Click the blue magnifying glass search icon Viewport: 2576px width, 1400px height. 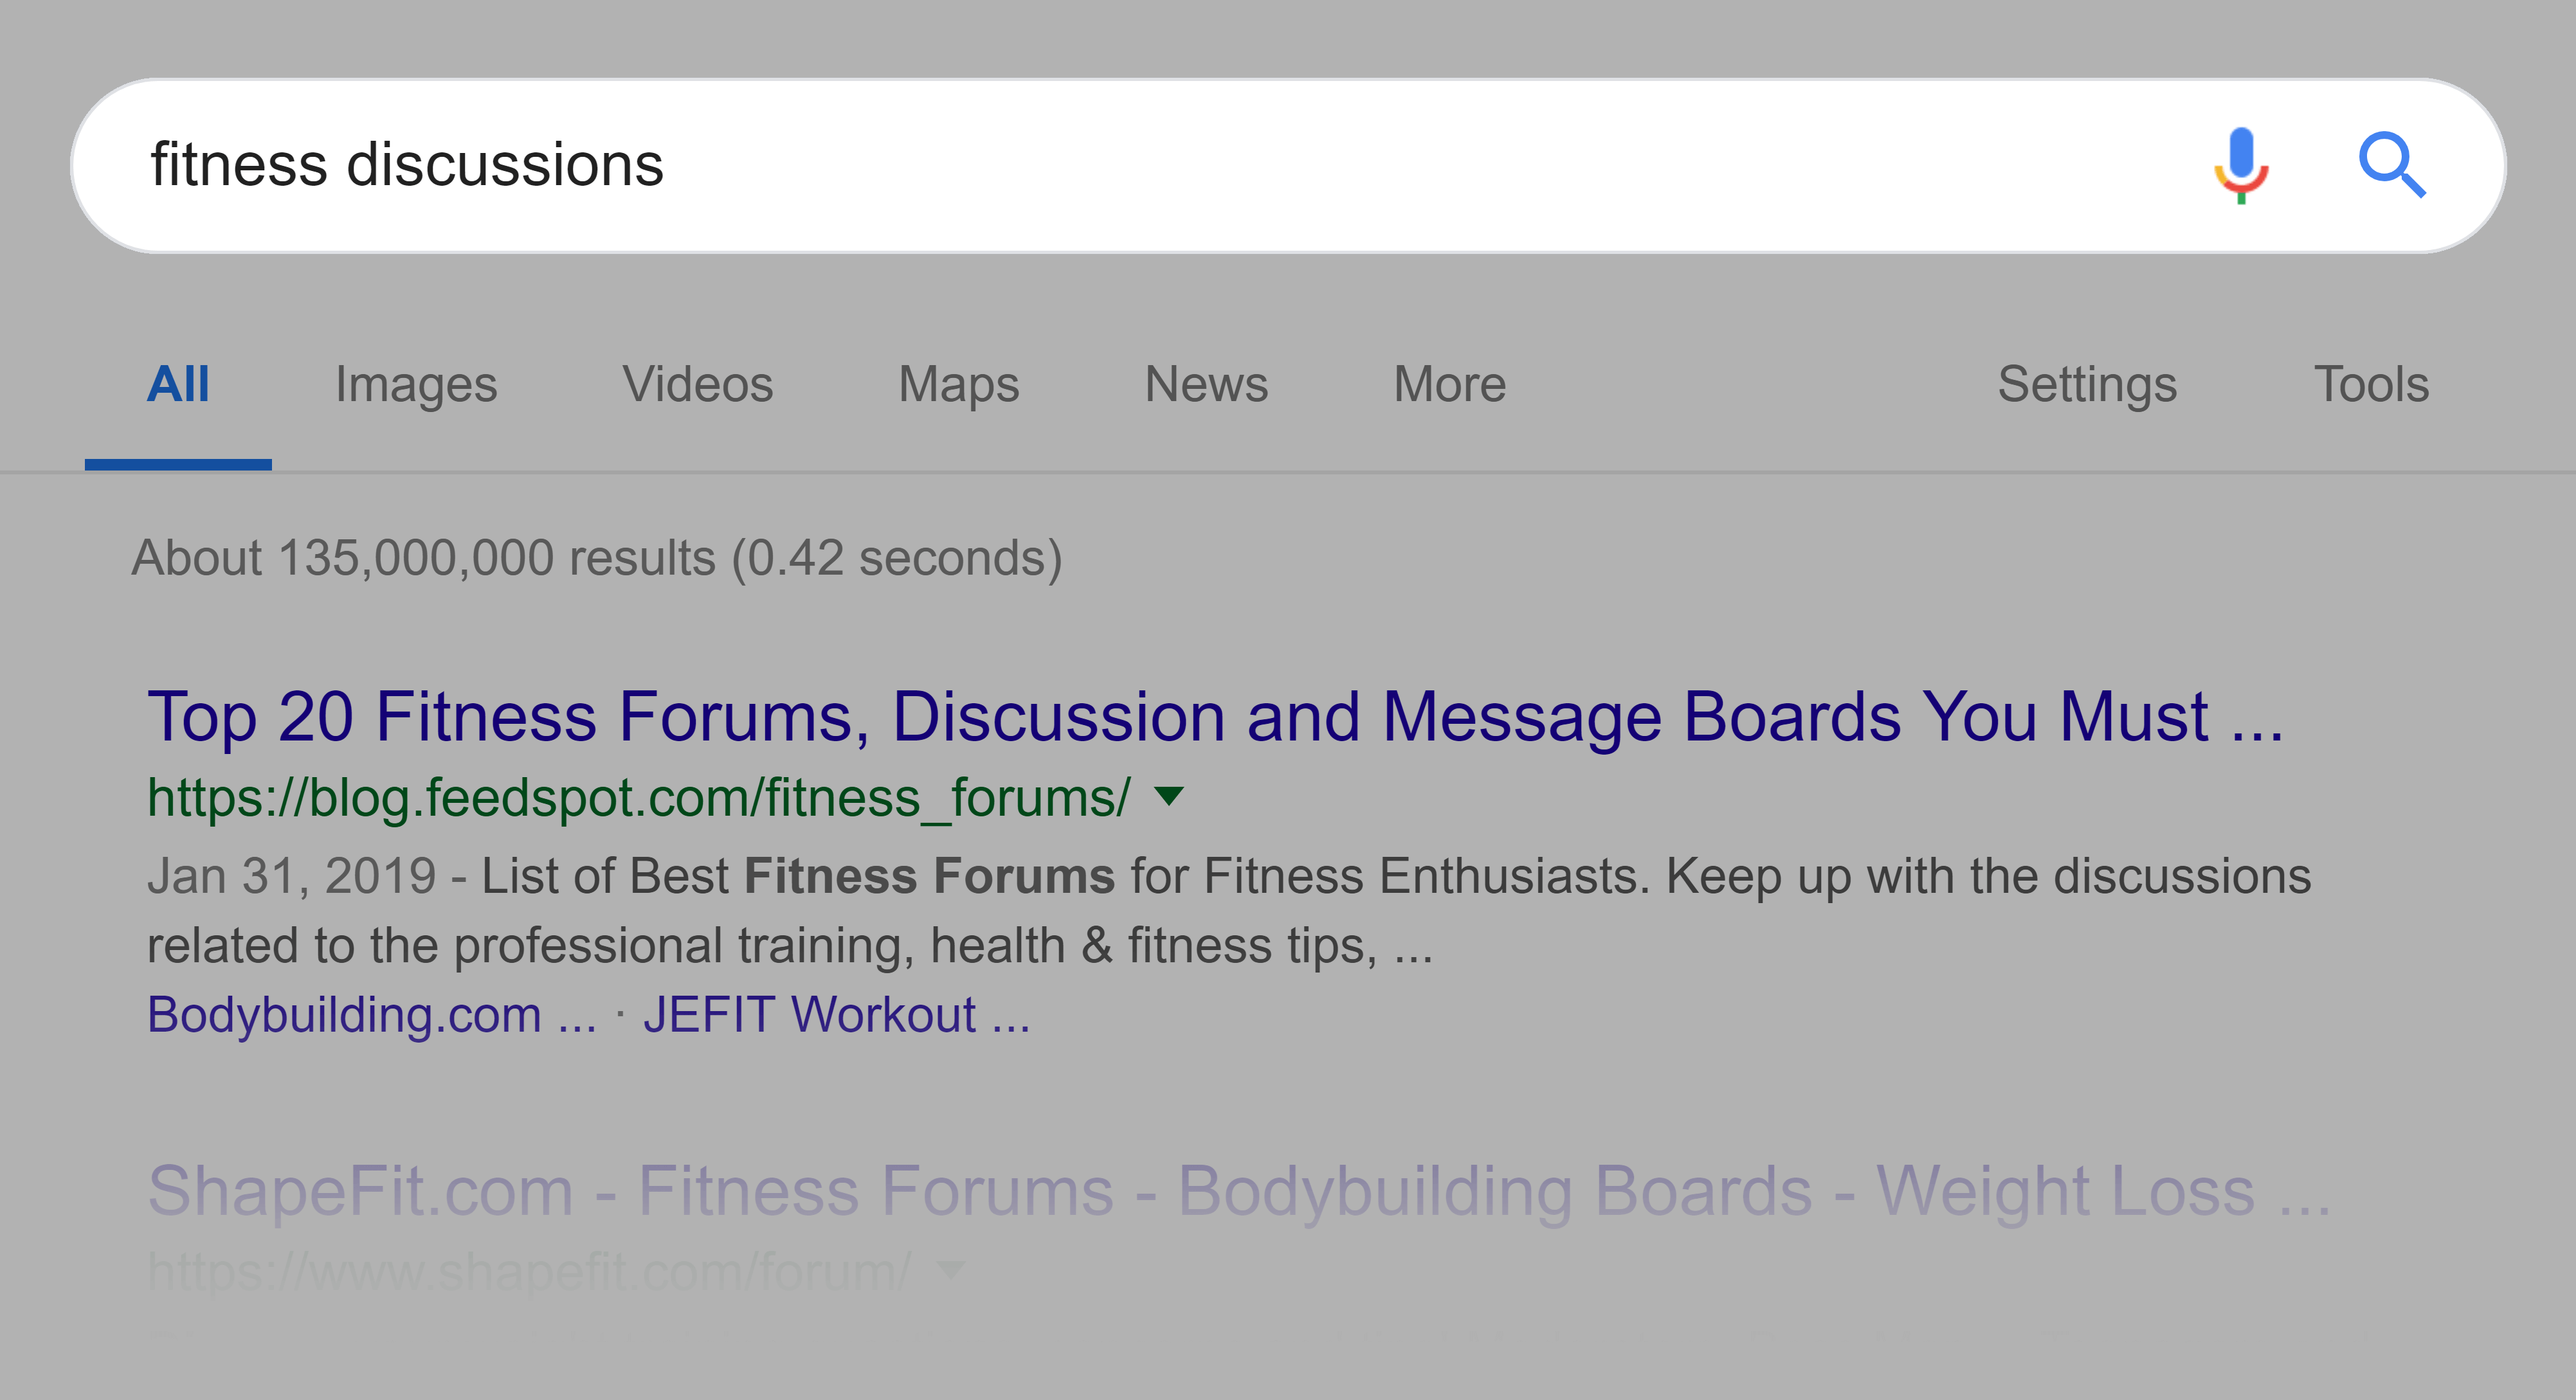pos(2392,165)
